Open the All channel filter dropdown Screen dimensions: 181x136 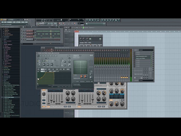tap(27, 44)
